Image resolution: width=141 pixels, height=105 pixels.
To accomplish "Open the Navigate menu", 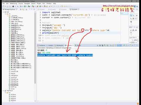I will (x=27, y=3).
